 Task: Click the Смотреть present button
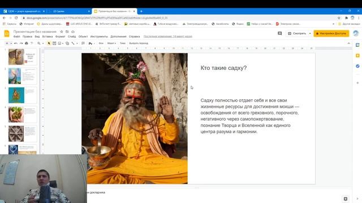click(297, 34)
